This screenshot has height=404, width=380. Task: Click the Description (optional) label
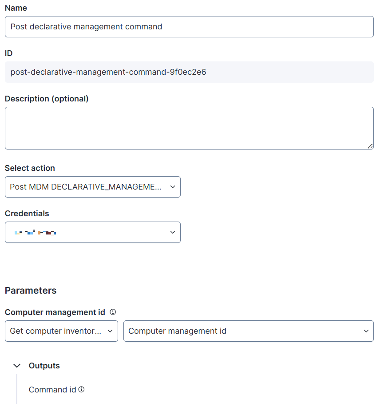point(47,99)
